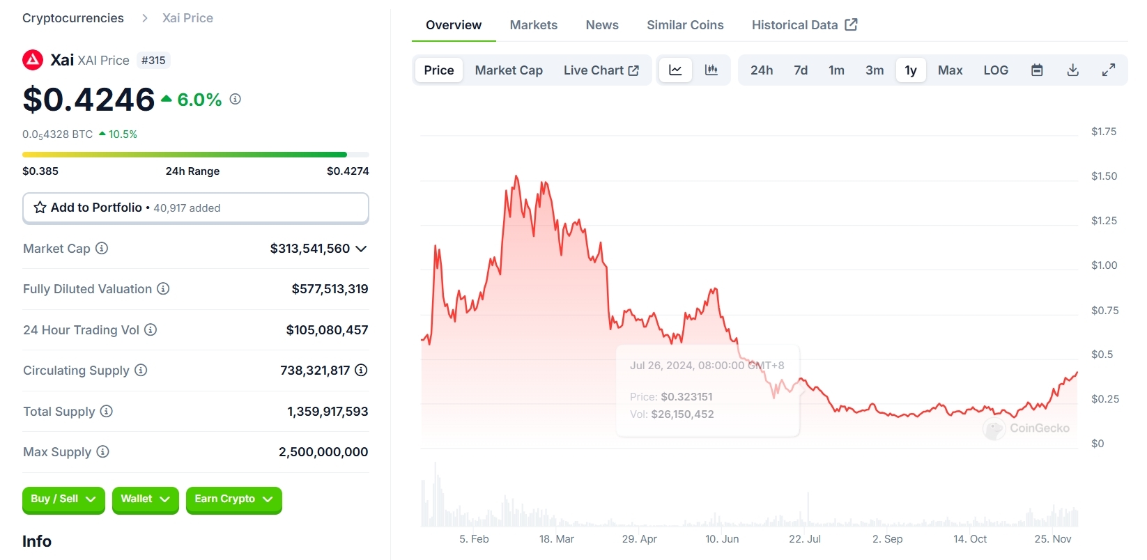Download the chart data

[x=1073, y=70]
